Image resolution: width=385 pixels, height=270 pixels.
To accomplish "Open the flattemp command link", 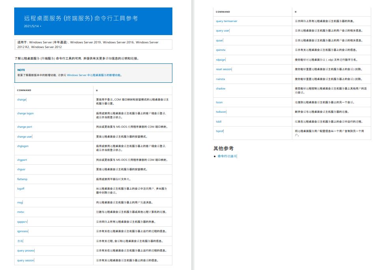I will coord(22,179).
